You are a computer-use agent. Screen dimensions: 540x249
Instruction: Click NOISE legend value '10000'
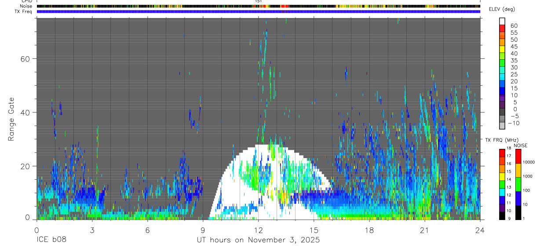tap(529, 162)
